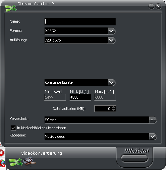The image size is (166, 170).
Task: Click the Videokonvertierung title text
Action: (41, 153)
